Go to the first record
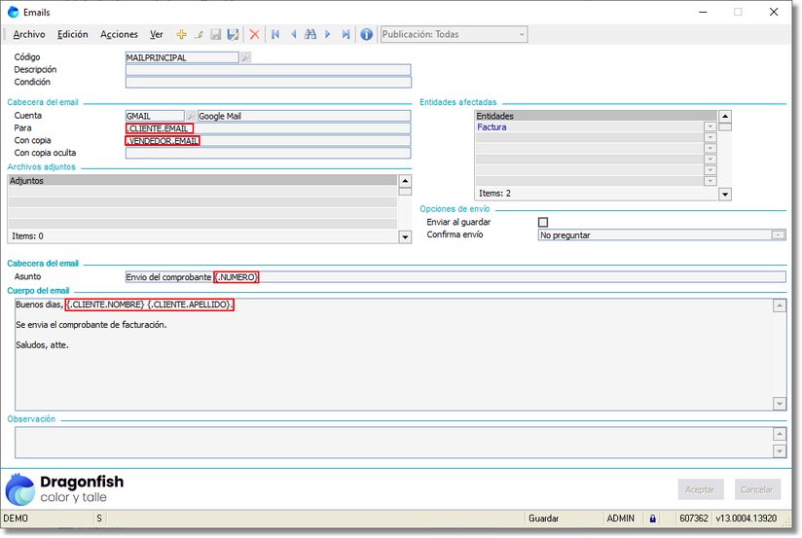The height and width of the screenshot is (538, 802). click(275, 34)
